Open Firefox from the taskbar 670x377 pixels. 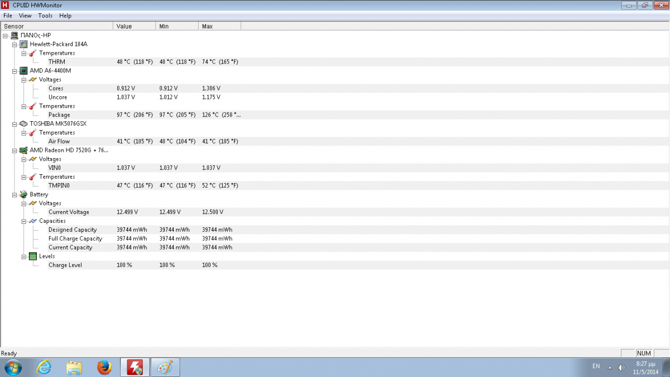point(104,368)
